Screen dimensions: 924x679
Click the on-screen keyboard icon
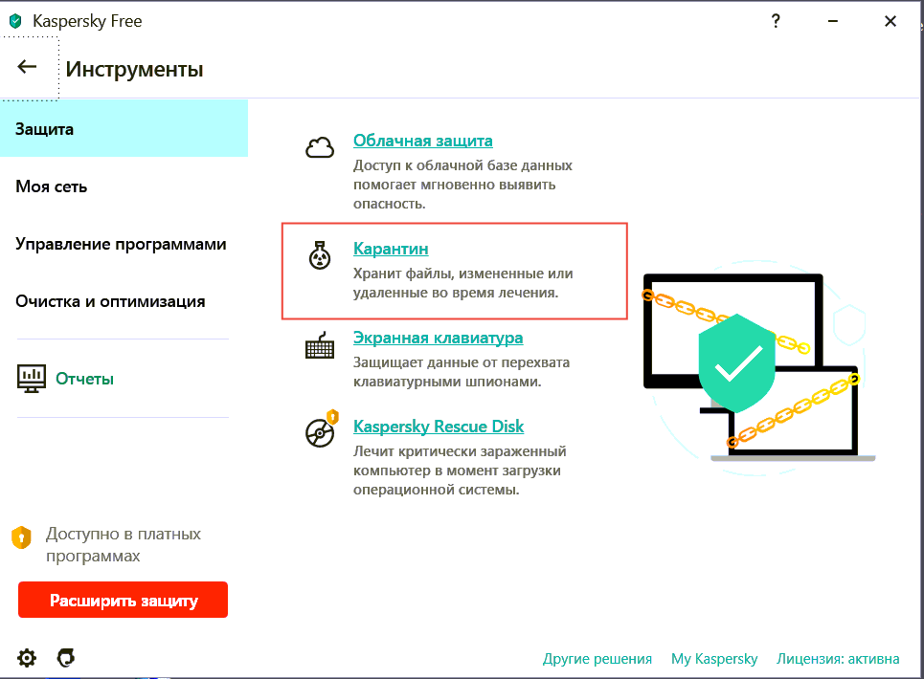320,345
